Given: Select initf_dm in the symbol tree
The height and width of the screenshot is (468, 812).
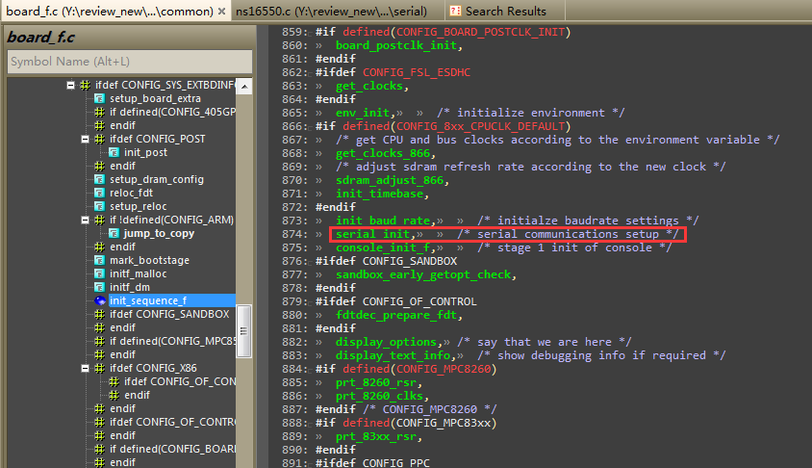Looking at the screenshot, I should (x=129, y=287).
